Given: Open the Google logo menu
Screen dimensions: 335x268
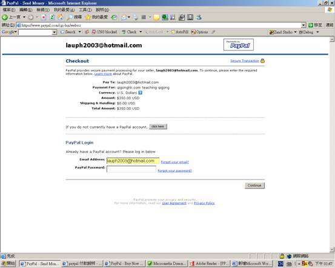Looking at the screenshot, I should point(9,32).
